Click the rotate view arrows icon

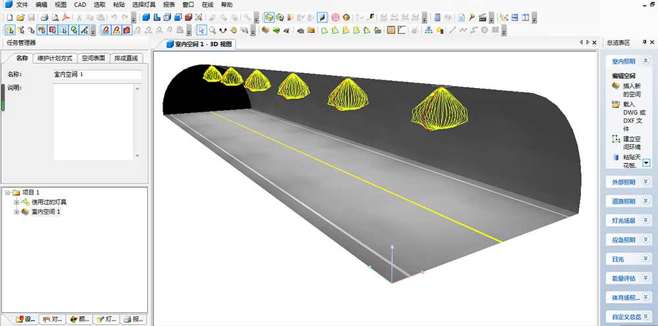[223, 30]
